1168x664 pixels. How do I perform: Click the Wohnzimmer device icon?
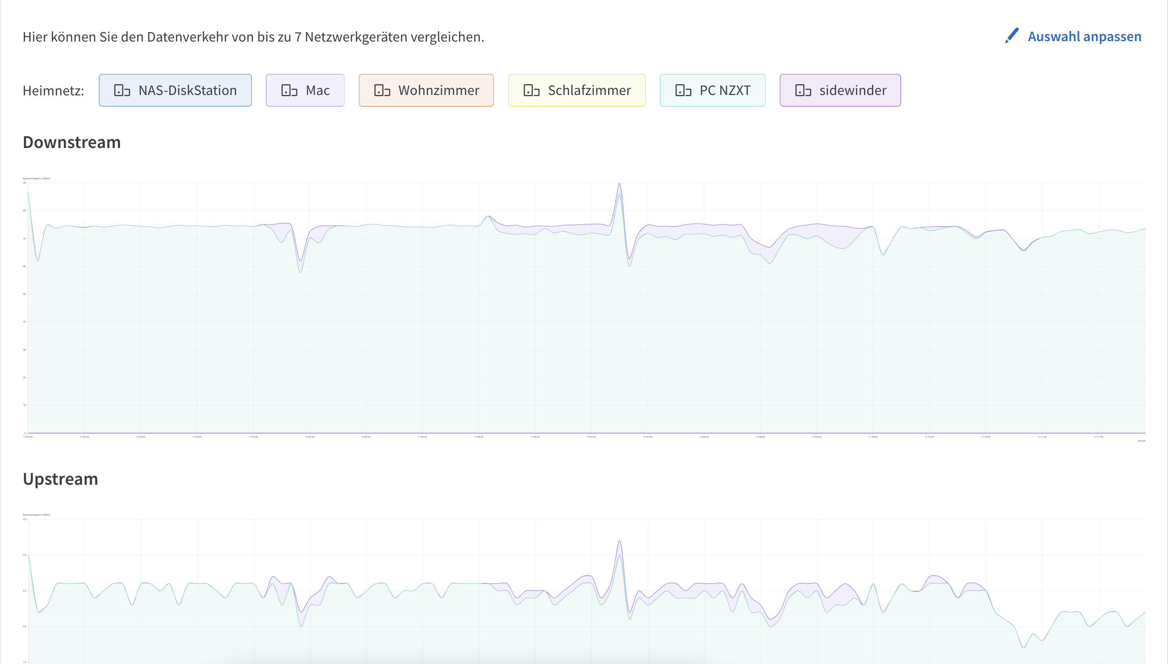click(x=382, y=90)
